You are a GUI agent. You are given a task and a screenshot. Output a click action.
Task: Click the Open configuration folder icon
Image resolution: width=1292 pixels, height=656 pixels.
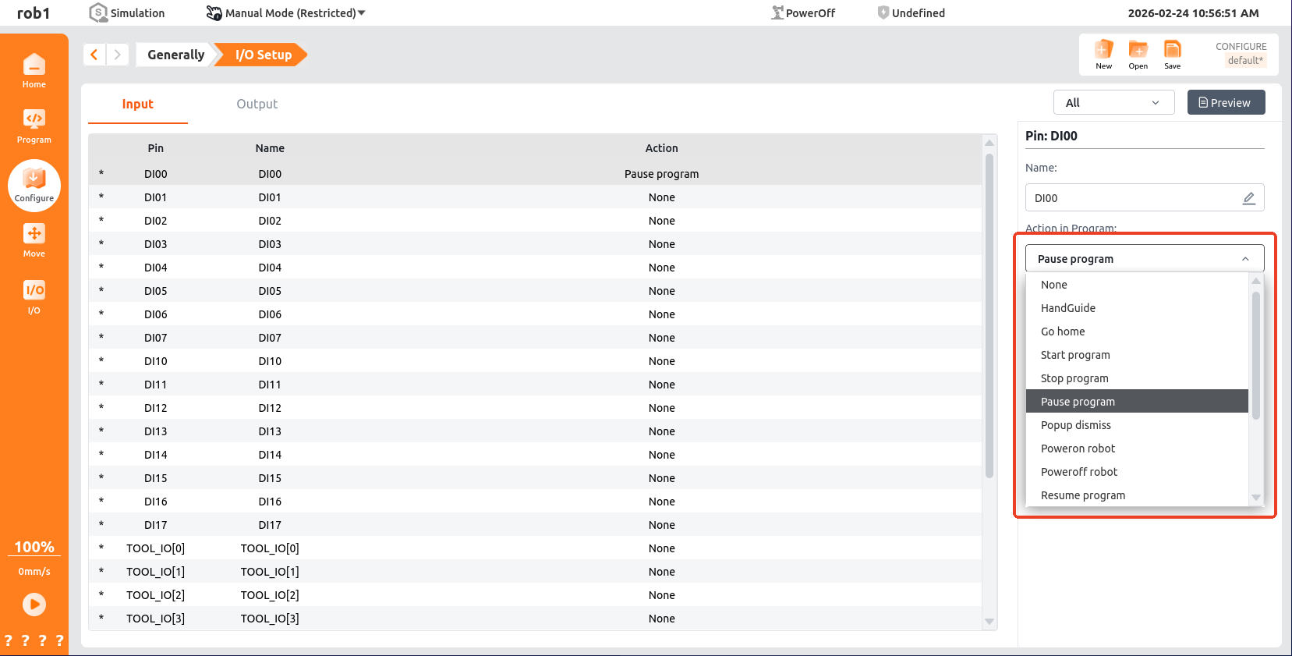click(1138, 53)
